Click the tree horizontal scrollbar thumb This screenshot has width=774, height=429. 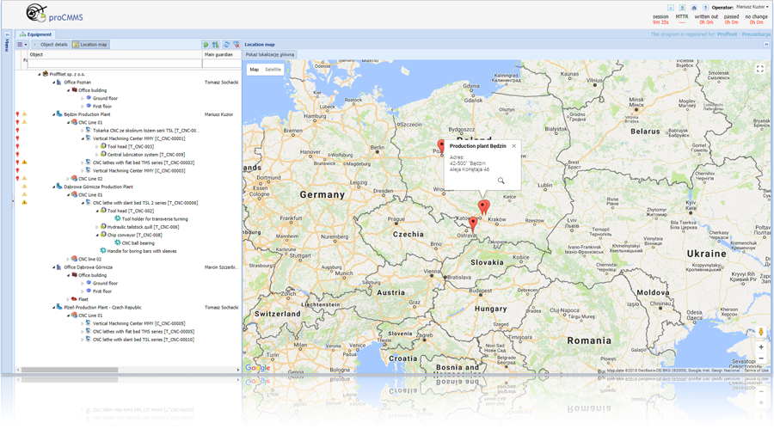[69, 370]
